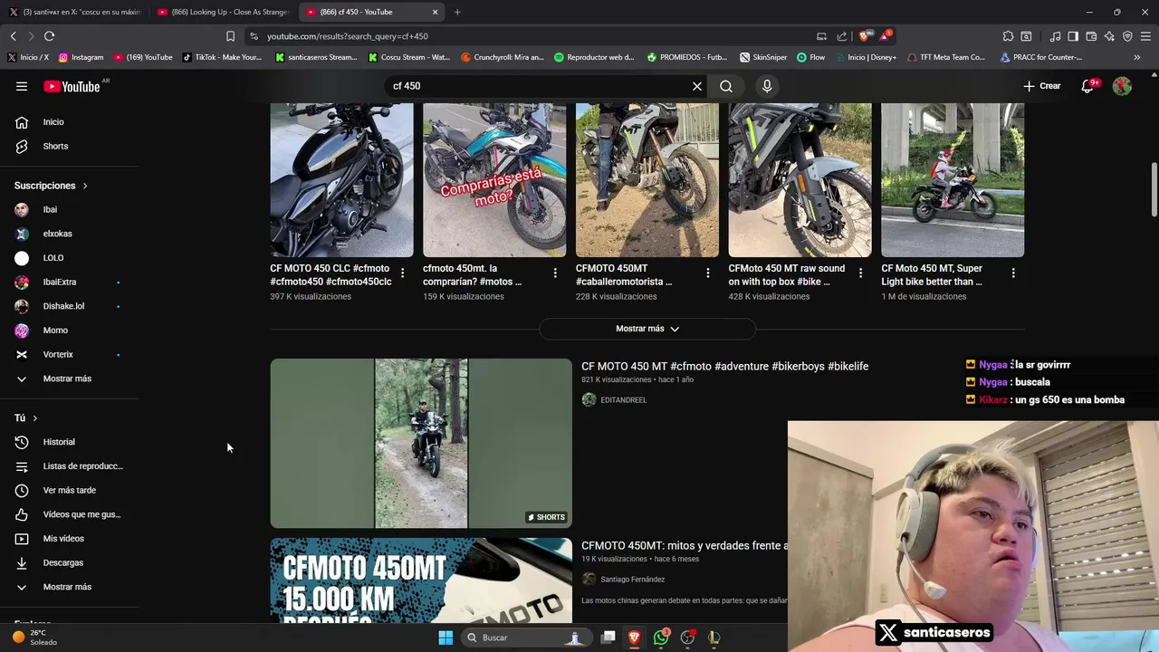Play the forest-trail motorcycle SHORTS video thumbnail
1159x652 pixels.
[421, 443]
